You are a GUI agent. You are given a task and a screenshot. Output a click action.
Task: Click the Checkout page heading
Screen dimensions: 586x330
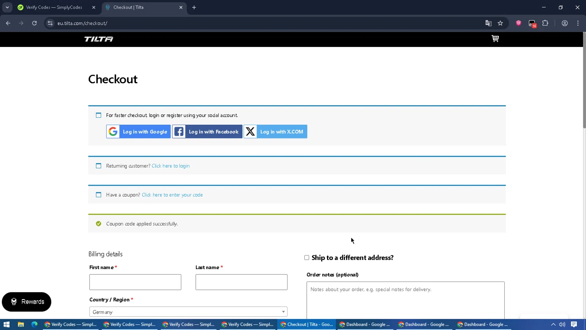(113, 79)
